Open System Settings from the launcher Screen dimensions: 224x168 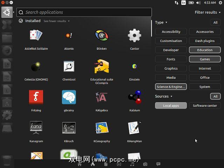coord(7,115)
